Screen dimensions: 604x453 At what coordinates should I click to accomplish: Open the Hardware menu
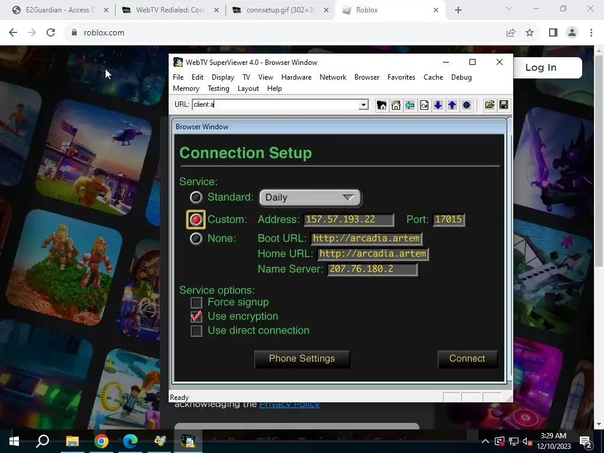click(296, 77)
